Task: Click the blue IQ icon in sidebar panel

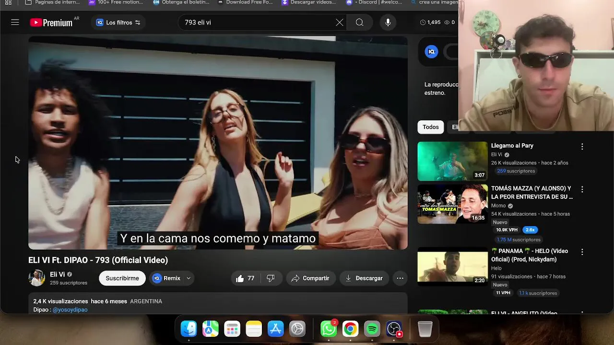Action: [431, 52]
